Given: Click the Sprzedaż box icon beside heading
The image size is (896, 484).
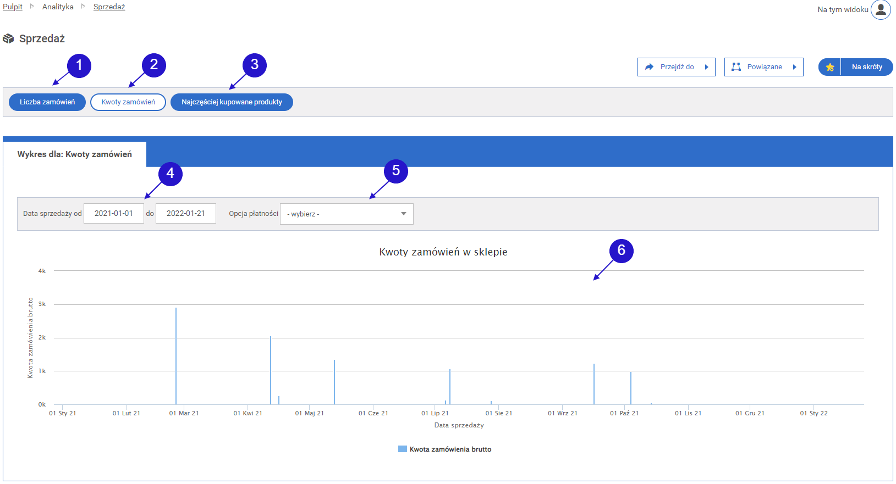Looking at the screenshot, I should pos(8,38).
